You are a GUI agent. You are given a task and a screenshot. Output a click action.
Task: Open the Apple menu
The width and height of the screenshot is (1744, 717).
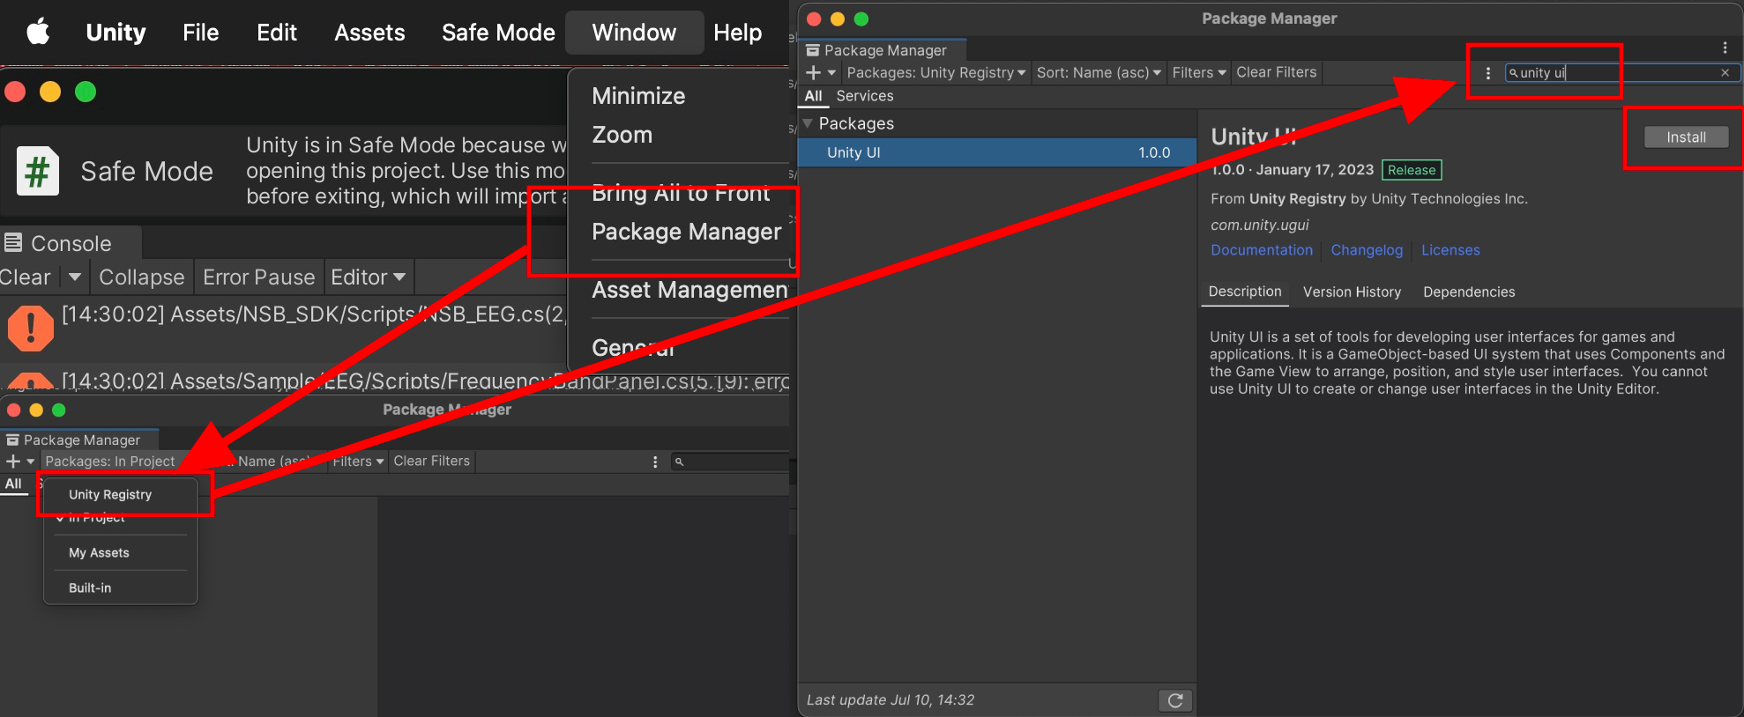pos(38,33)
